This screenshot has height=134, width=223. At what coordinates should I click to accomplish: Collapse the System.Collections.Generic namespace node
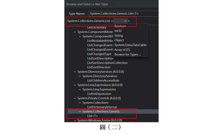pyautogui.click(x=80, y=112)
